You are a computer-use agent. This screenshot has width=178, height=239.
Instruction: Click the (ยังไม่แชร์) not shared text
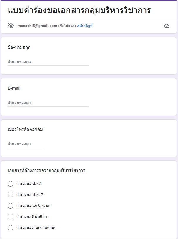pyautogui.click(x=67, y=26)
